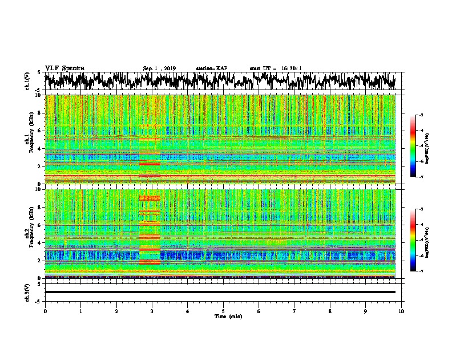Click time-axis tick label "10"
Viewport: 452px width, 349px height.
point(401,311)
